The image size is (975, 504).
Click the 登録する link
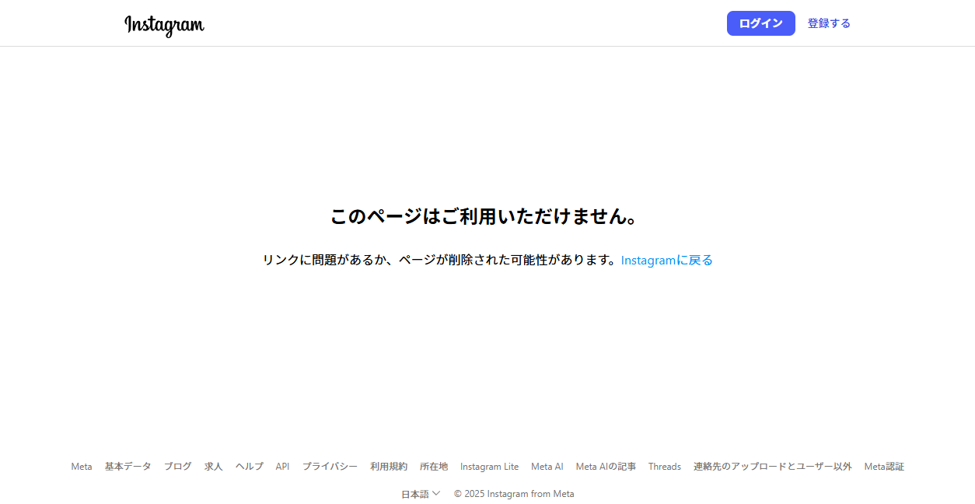tap(827, 23)
